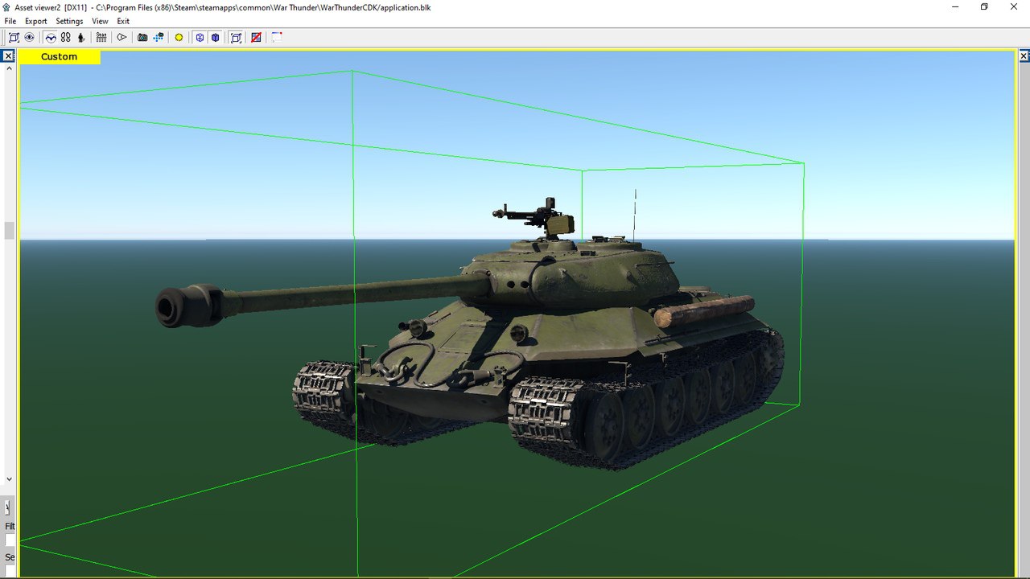Click the footprints toolbar icon
Screen dimensions: 1030x579
[x=66, y=37]
